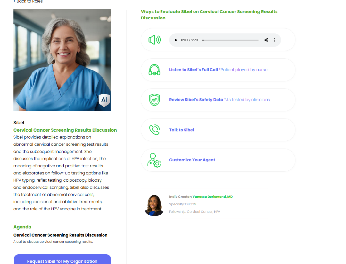
Task: Open Review Sibel's Safety Data
Action: pos(196,100)
